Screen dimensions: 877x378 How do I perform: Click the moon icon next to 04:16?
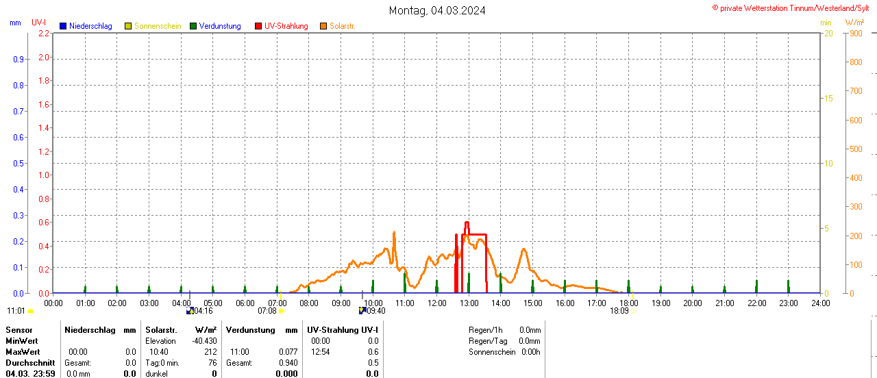click(190, 311)
